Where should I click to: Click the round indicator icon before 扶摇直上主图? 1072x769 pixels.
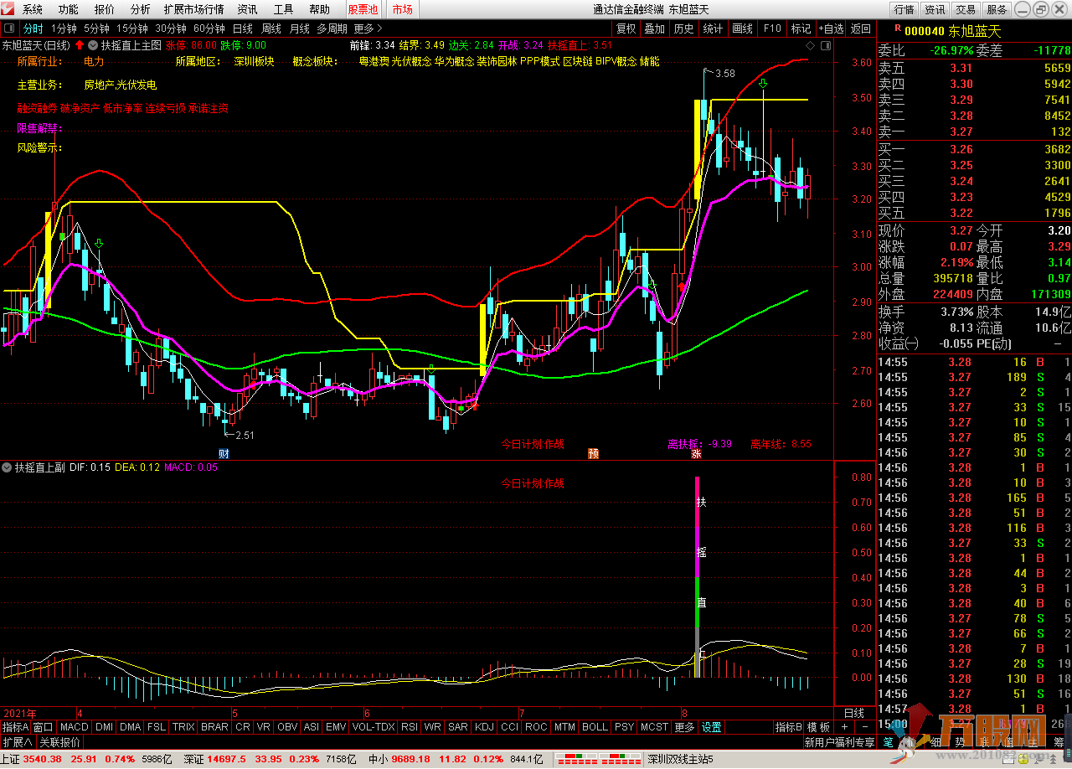(x=93, y=45)
